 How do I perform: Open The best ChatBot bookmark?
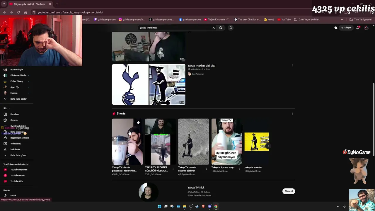point(248,20)
